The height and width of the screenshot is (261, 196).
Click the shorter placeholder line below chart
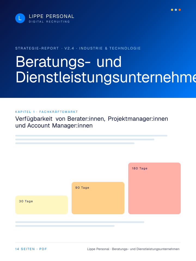point(65,226)
